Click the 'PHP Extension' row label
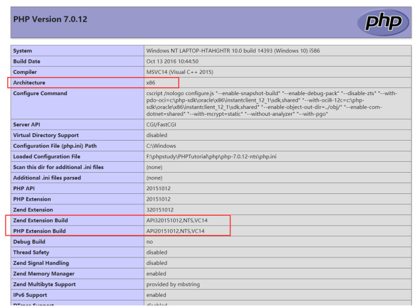This screenshot has height=306, width=419. tap(32, 199)
